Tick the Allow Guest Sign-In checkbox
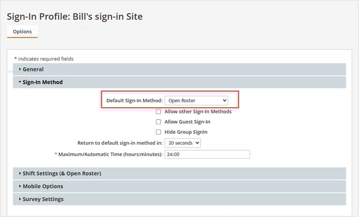The height and width of the screenshot is (217, 359). click(x=158, y=122)
